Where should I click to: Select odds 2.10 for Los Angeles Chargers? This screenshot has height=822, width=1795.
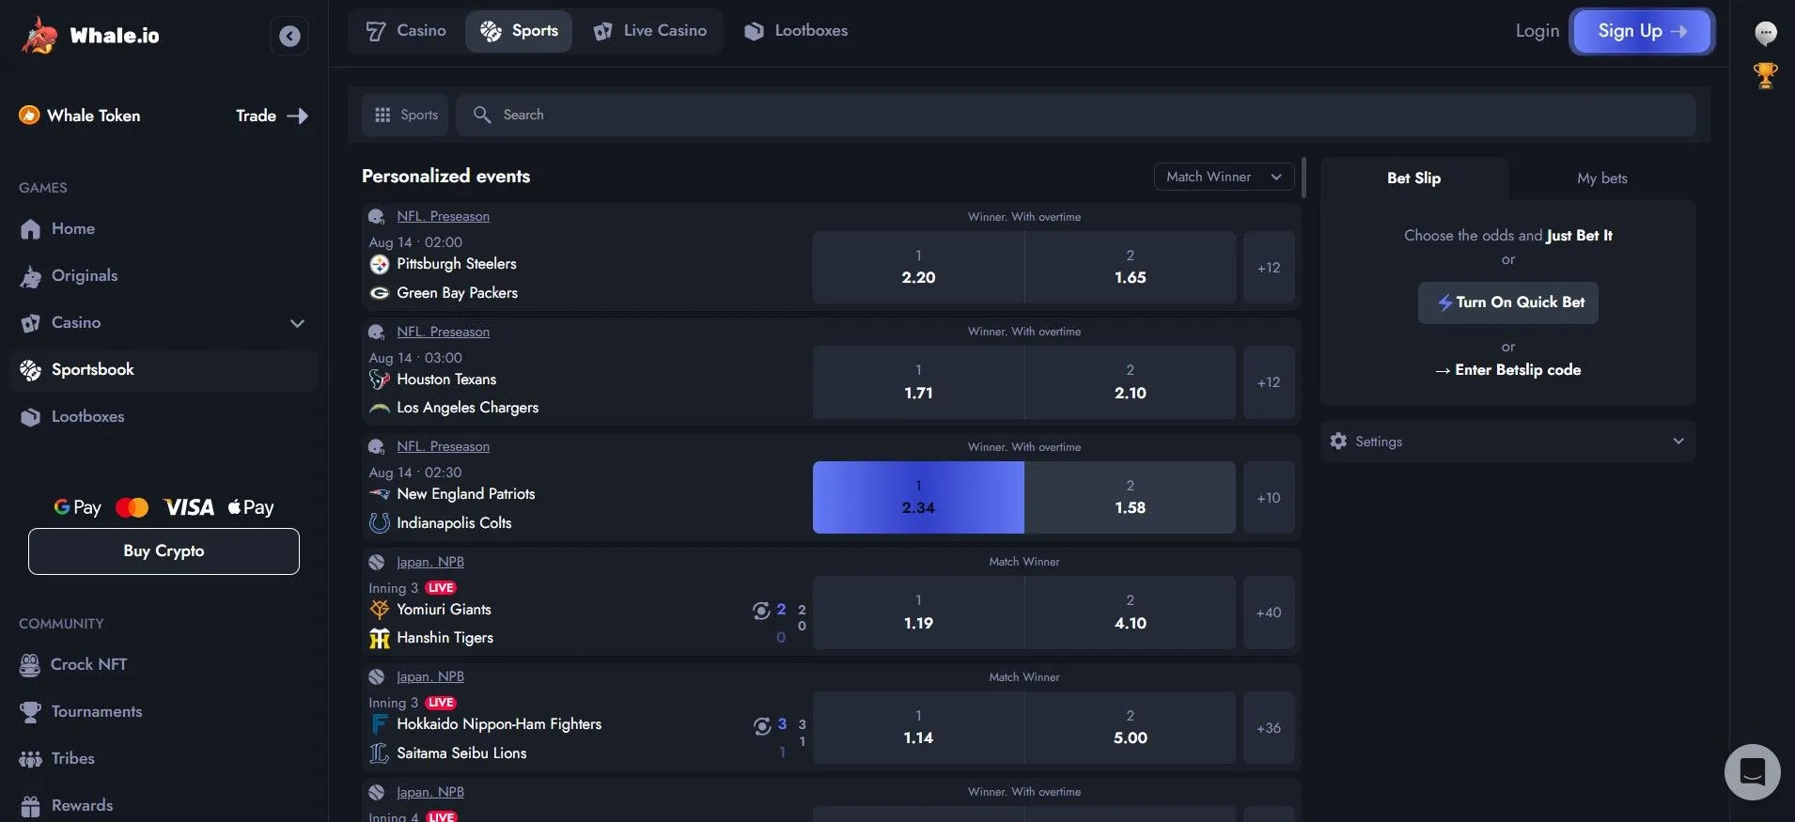1130,382
